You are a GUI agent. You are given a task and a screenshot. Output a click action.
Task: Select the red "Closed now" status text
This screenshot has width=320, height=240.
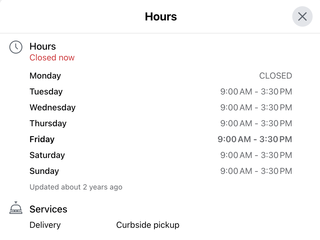52,58
